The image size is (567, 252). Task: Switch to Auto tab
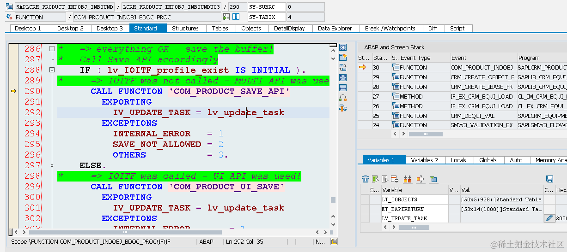pyautogui.click(x=516, y=160)
